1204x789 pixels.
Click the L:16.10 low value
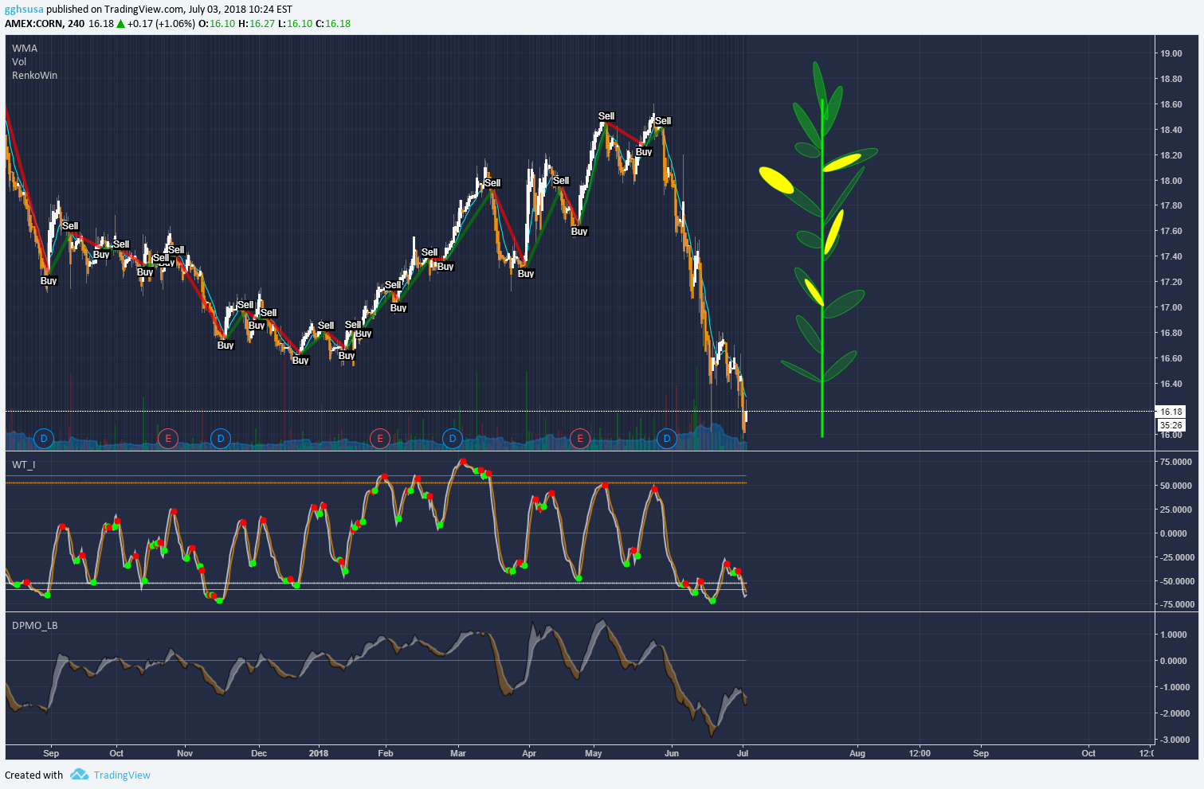[296, 24]
